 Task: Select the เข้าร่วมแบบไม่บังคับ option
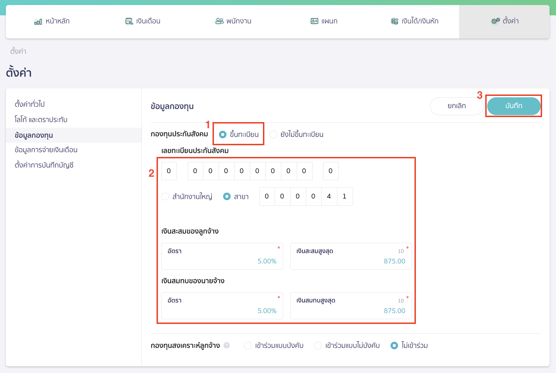click(318, 346)
